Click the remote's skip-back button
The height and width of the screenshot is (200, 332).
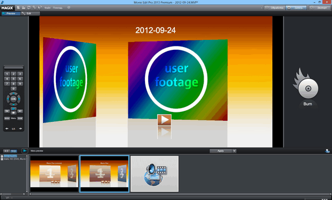[7, 111]
